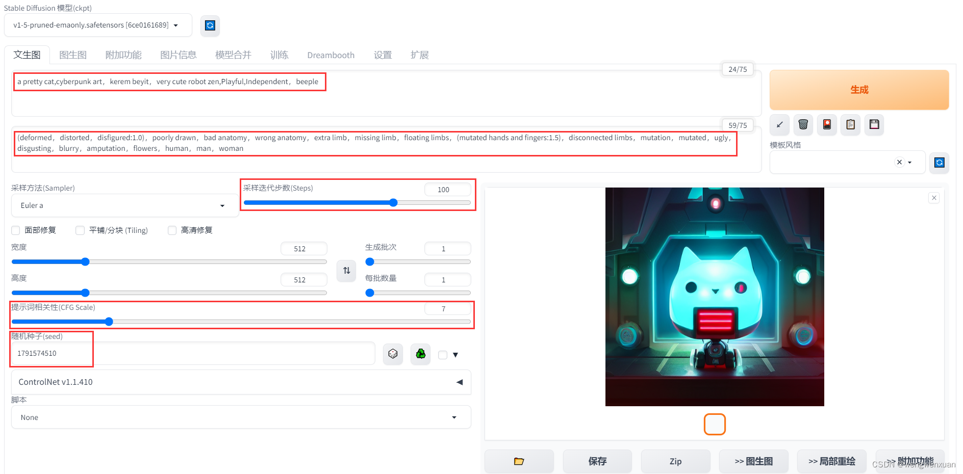Click the dice icon to randomize seed
This screenshot has height=474, width=963.
coord(393,354)
